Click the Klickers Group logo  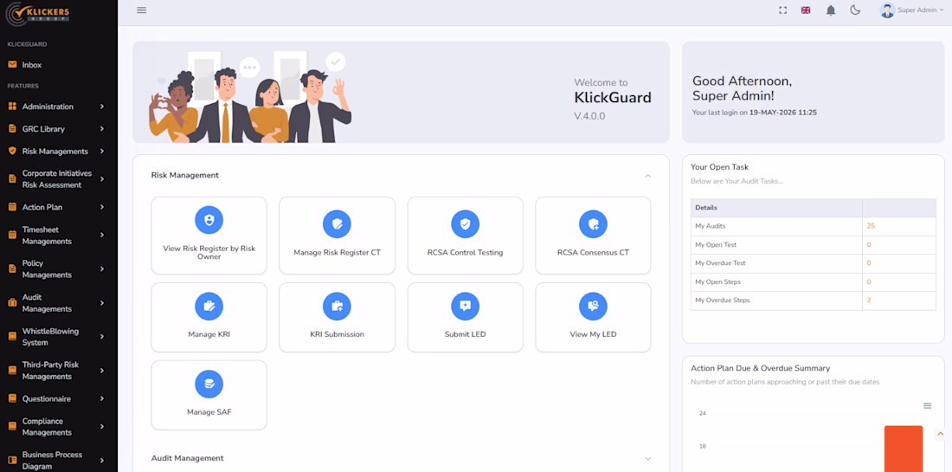[35, 13]
